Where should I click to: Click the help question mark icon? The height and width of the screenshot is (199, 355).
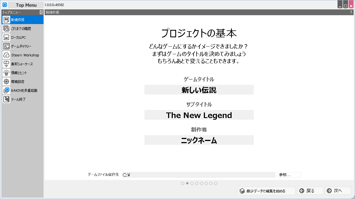pyautogui.click(x=351, y=12)
